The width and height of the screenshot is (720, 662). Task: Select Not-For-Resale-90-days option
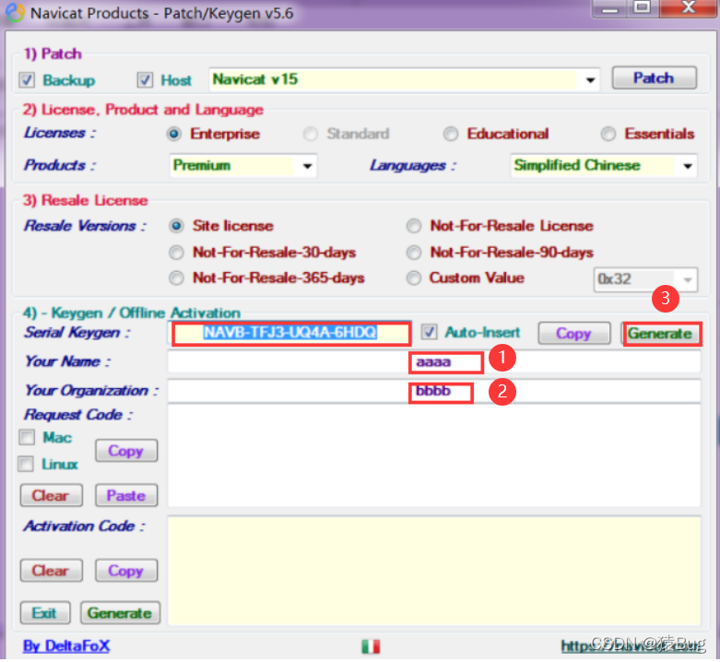click(414, 253)
